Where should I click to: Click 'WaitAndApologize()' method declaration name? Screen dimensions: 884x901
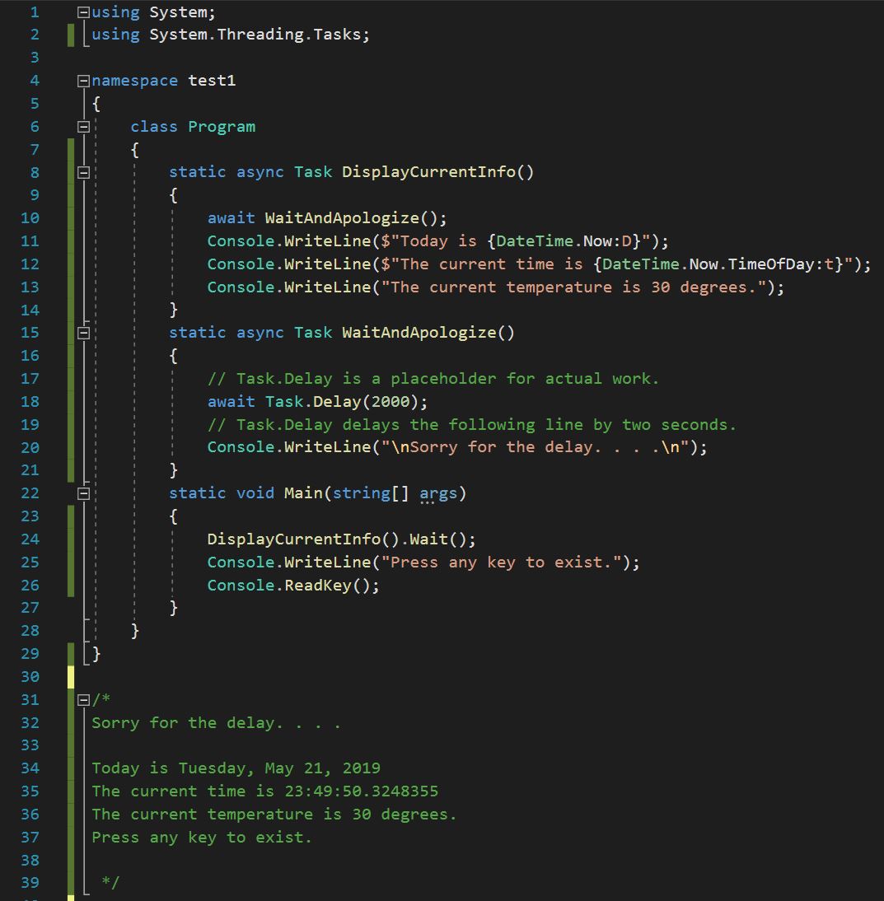(x=428, y=333)
